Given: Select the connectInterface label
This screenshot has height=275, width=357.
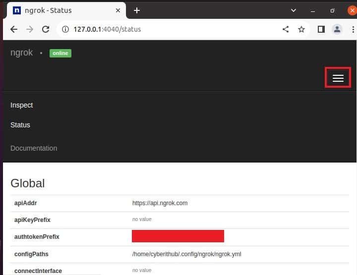Looking at the screenshot, I should click(x=38, y=271).
